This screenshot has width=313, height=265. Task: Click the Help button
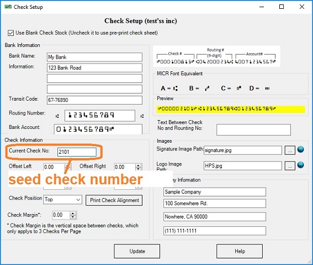(240, 251)
